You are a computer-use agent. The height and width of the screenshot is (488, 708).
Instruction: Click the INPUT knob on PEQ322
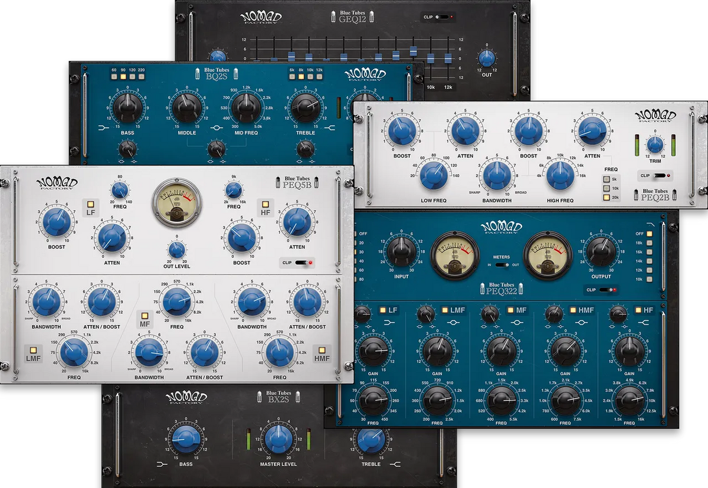pyautogui.click(x=401, y=251)
